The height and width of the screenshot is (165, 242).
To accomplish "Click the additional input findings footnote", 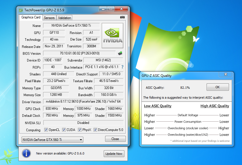I will [x=200, y=141].
